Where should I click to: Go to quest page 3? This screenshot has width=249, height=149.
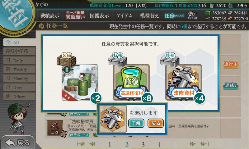[143, 144]
